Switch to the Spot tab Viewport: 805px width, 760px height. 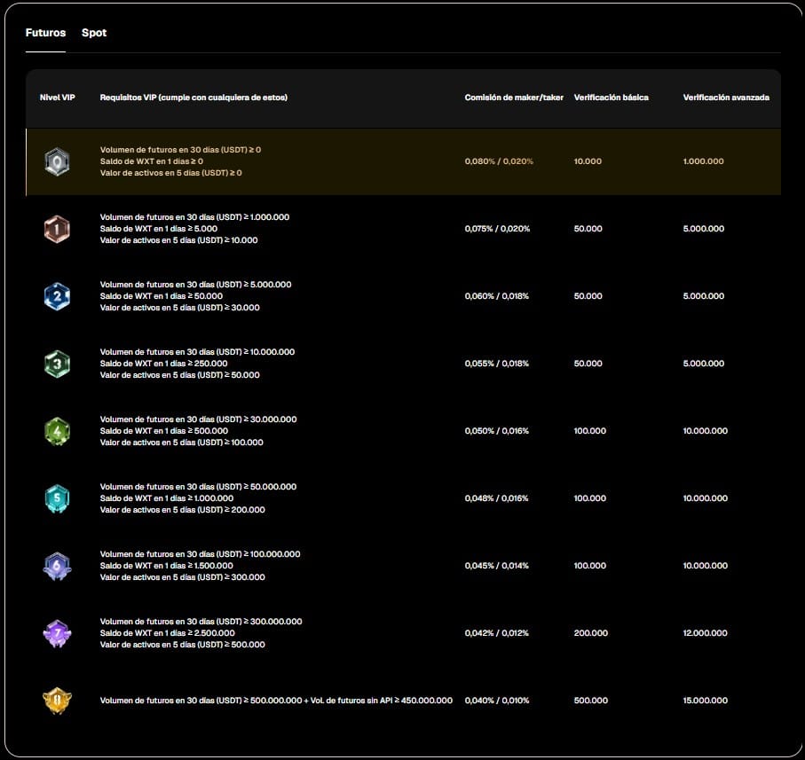pos(94,33)
